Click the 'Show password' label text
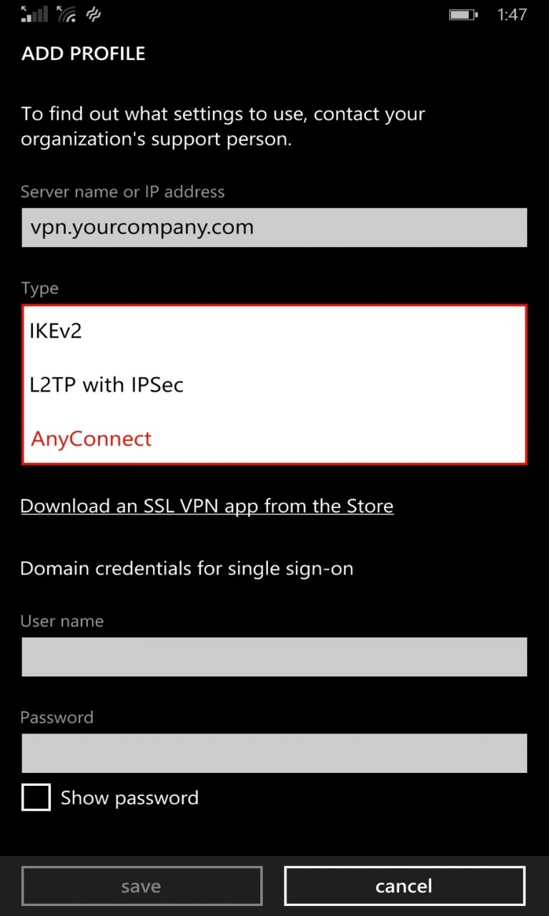549x916 pixels. coord(129,798)
